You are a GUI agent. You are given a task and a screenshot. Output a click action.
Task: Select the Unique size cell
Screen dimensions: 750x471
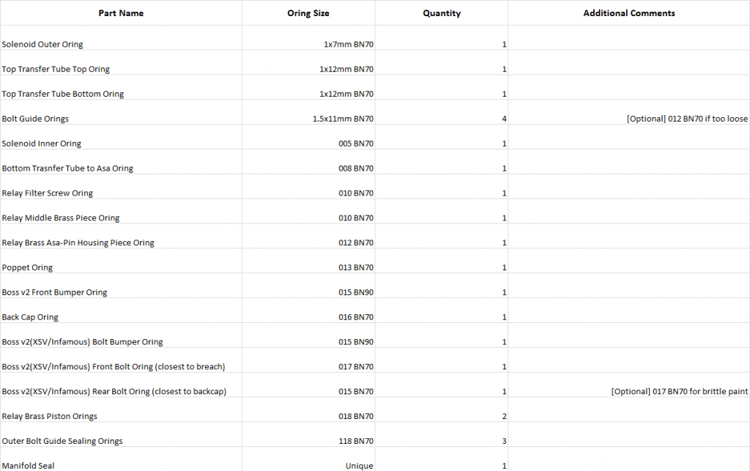pos(308,460)
